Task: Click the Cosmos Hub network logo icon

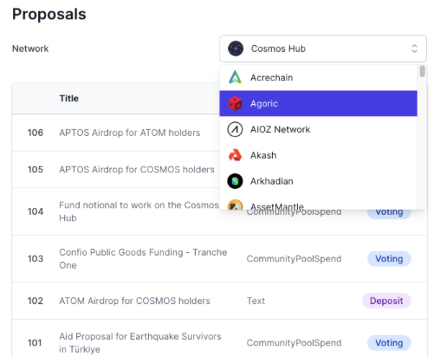Action: click(x=235, y=49)
